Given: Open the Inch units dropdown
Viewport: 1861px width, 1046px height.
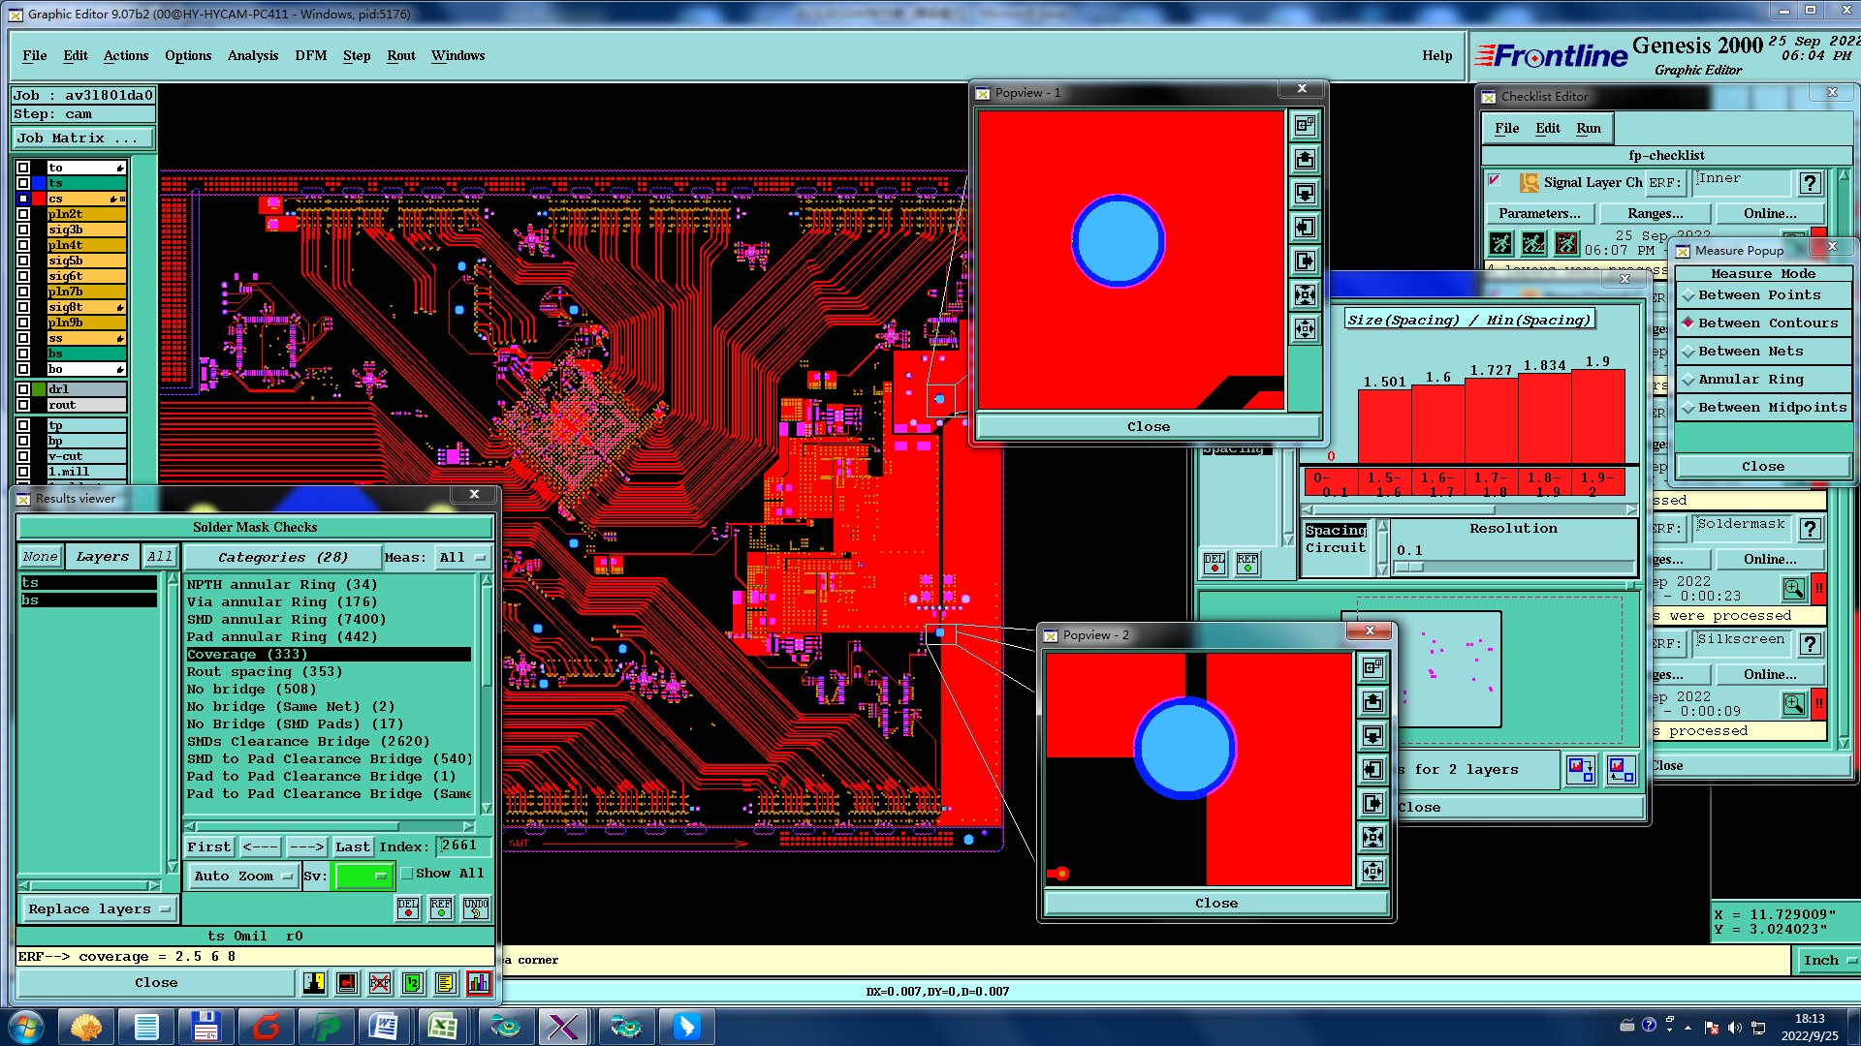Looking at the screenshot, I should pyautogui.click(x=1828, y=961).
